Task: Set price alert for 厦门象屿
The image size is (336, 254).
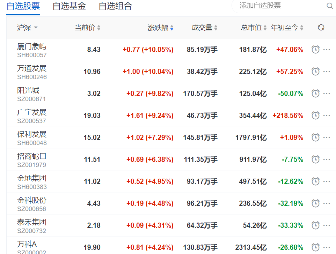Action: pyautogui.click(x=315, y=50)
